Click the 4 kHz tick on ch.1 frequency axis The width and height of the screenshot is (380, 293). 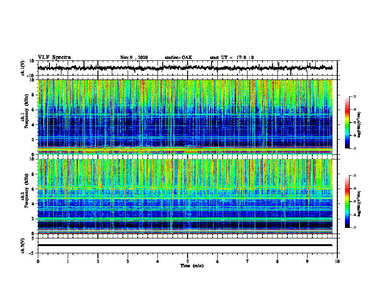coord(33,125)
